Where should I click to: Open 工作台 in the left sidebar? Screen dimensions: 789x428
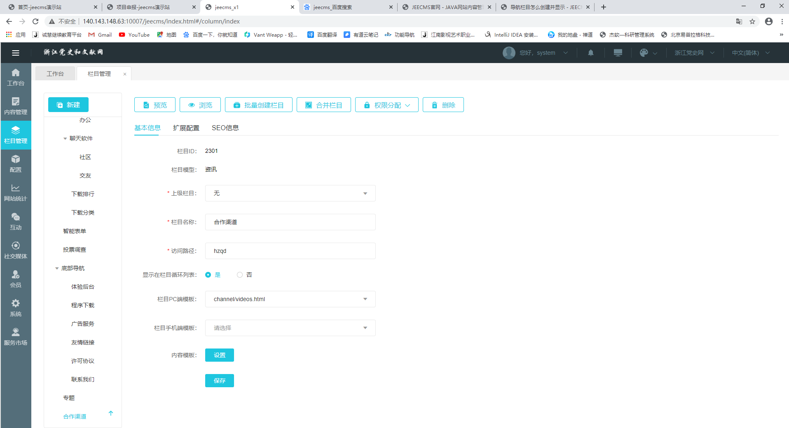click(x=16, y=77)
